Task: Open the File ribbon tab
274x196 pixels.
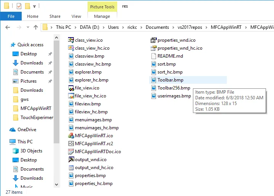Action: pos(11,16)
